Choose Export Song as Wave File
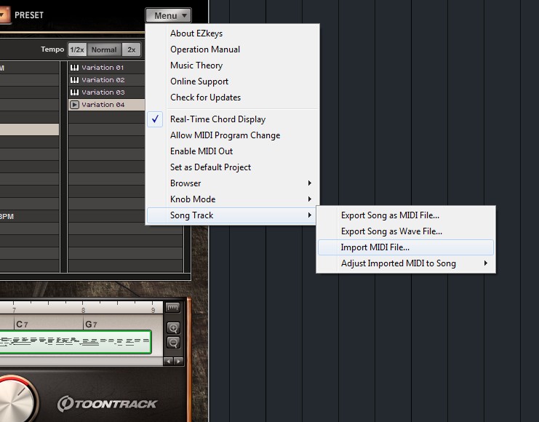The image size is (539, 422). point(406,231)
